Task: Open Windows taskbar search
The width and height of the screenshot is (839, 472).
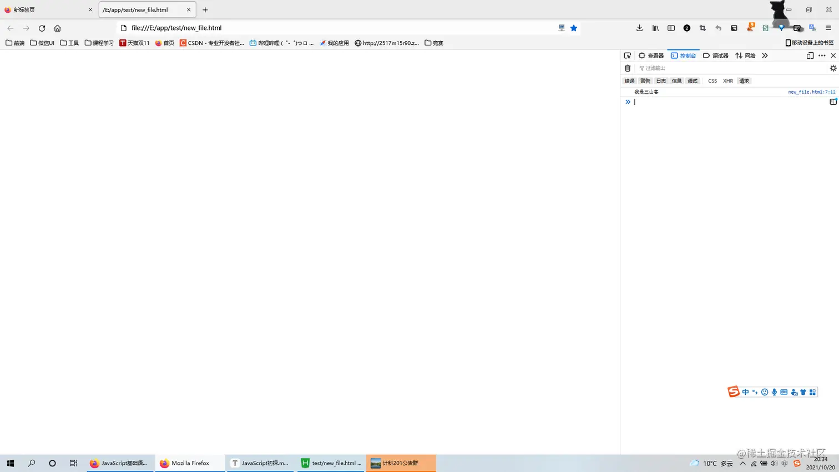Action: 32,463
